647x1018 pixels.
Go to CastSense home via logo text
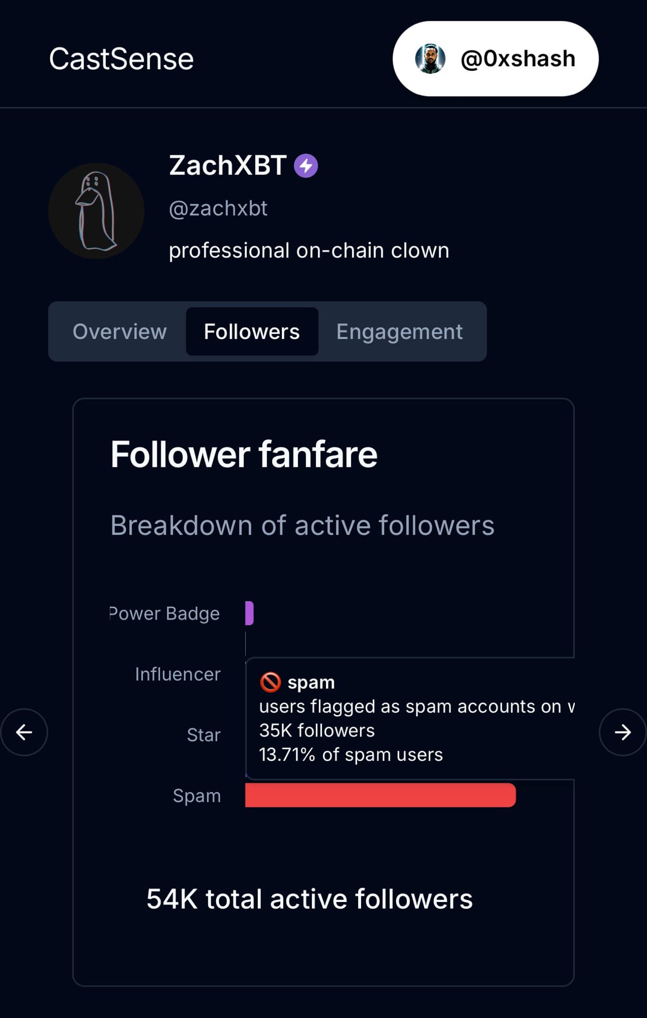point(121,59)
